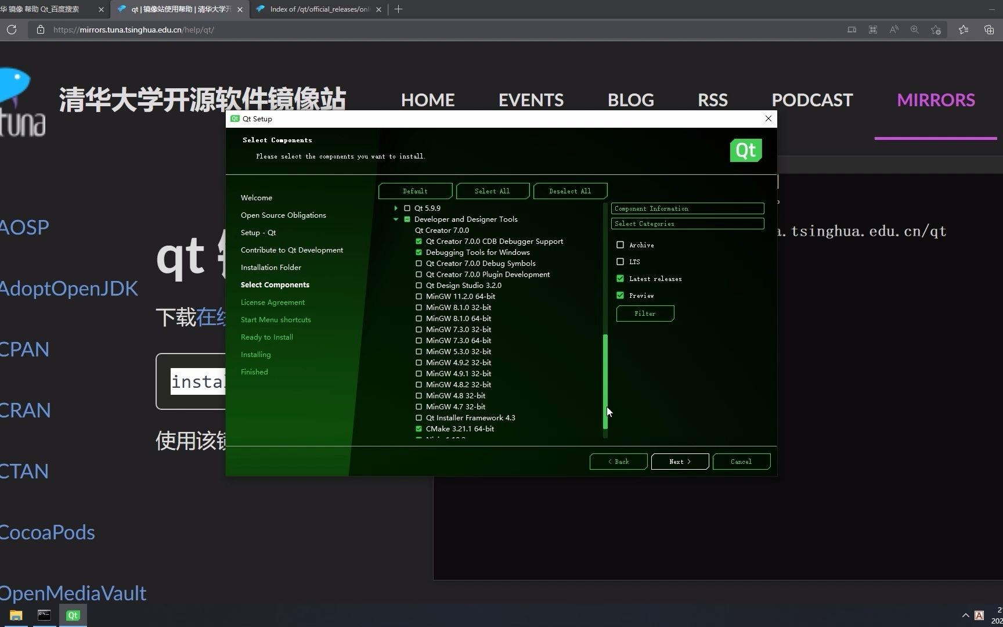Viewport: 1003px width, 627px height.
Task: Open a new browser tab with plus icon
Action: click(x=398, y=9)
